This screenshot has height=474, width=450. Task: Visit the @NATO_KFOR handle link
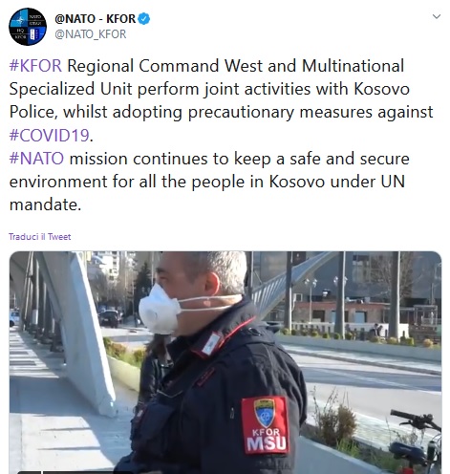pyautogui.click(x=91, y=34)
